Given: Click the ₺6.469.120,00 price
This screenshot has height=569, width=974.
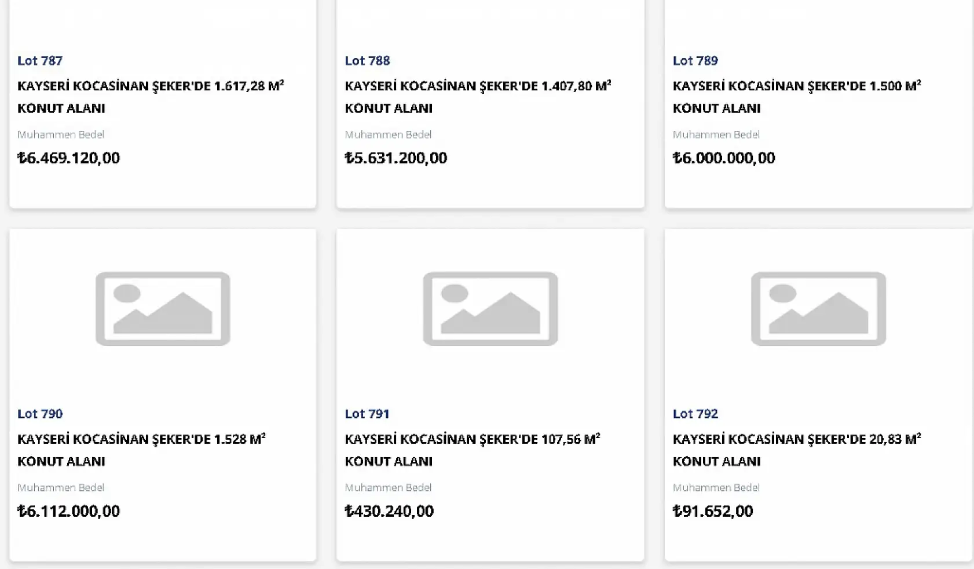Looking at the screenshot, I should pos(68,158).
